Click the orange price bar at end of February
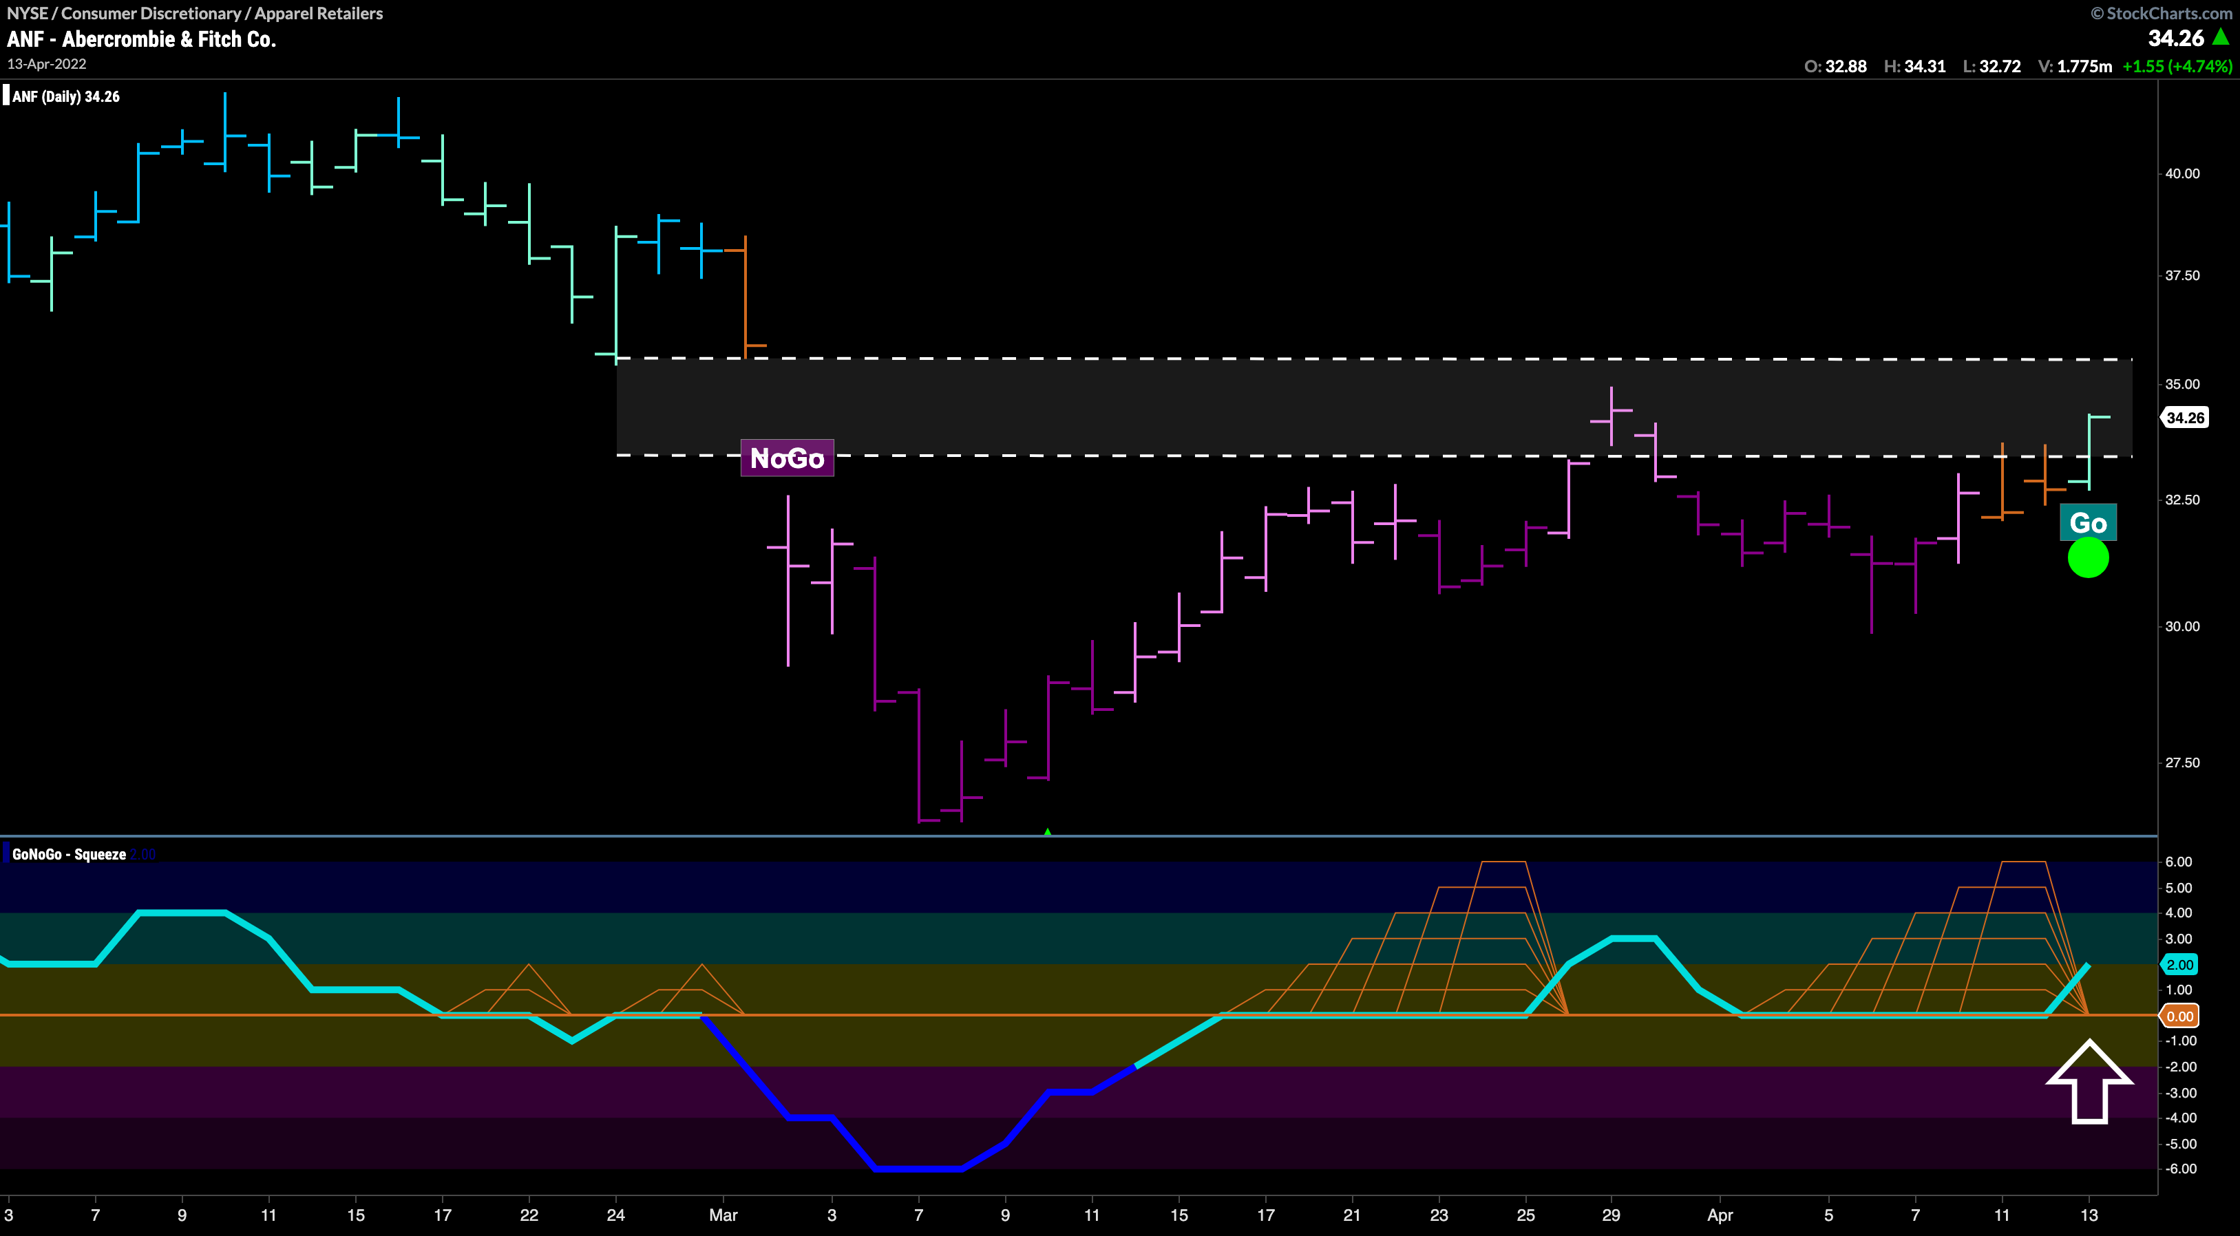 [746, 297]
